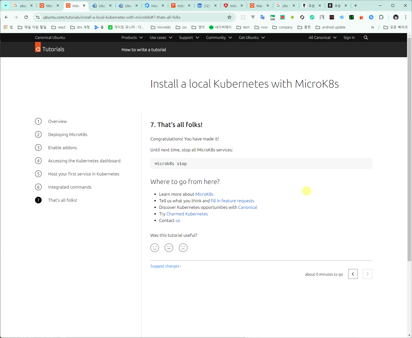Image resolution: width=412 pixels, height=338 pixels.
Task: Open the Chrome profile avatar
Action: pyautogui.click(x=396, y=17)
